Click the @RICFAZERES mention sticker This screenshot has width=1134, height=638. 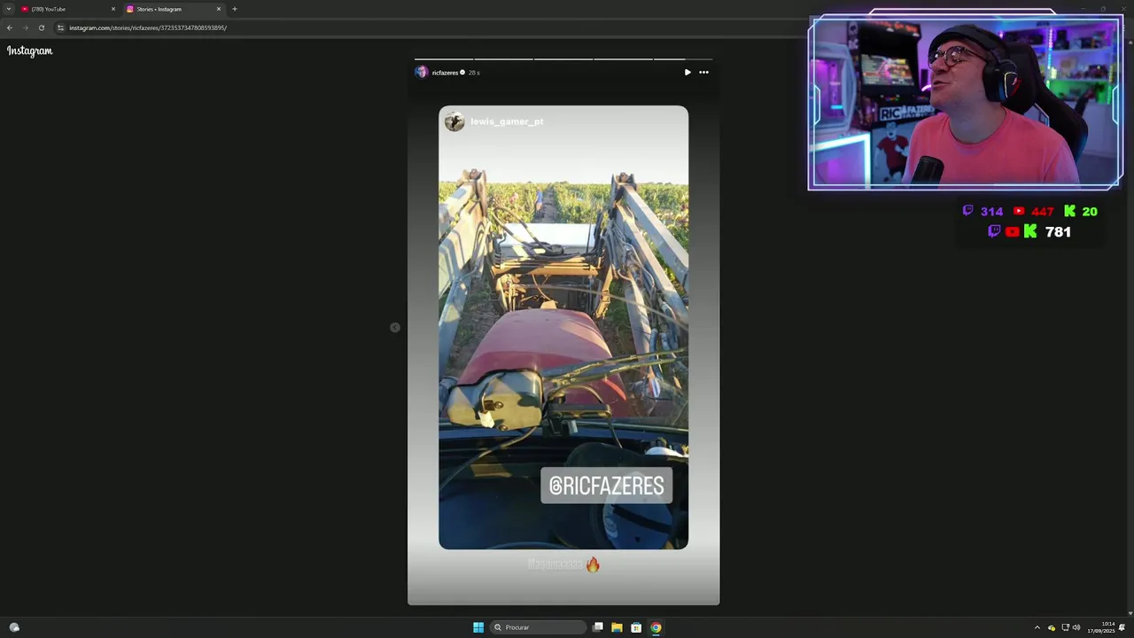[607, 486]
